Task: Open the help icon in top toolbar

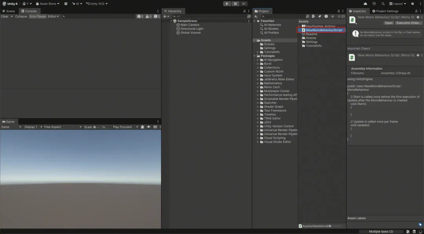Action: [x=413, y=4]
